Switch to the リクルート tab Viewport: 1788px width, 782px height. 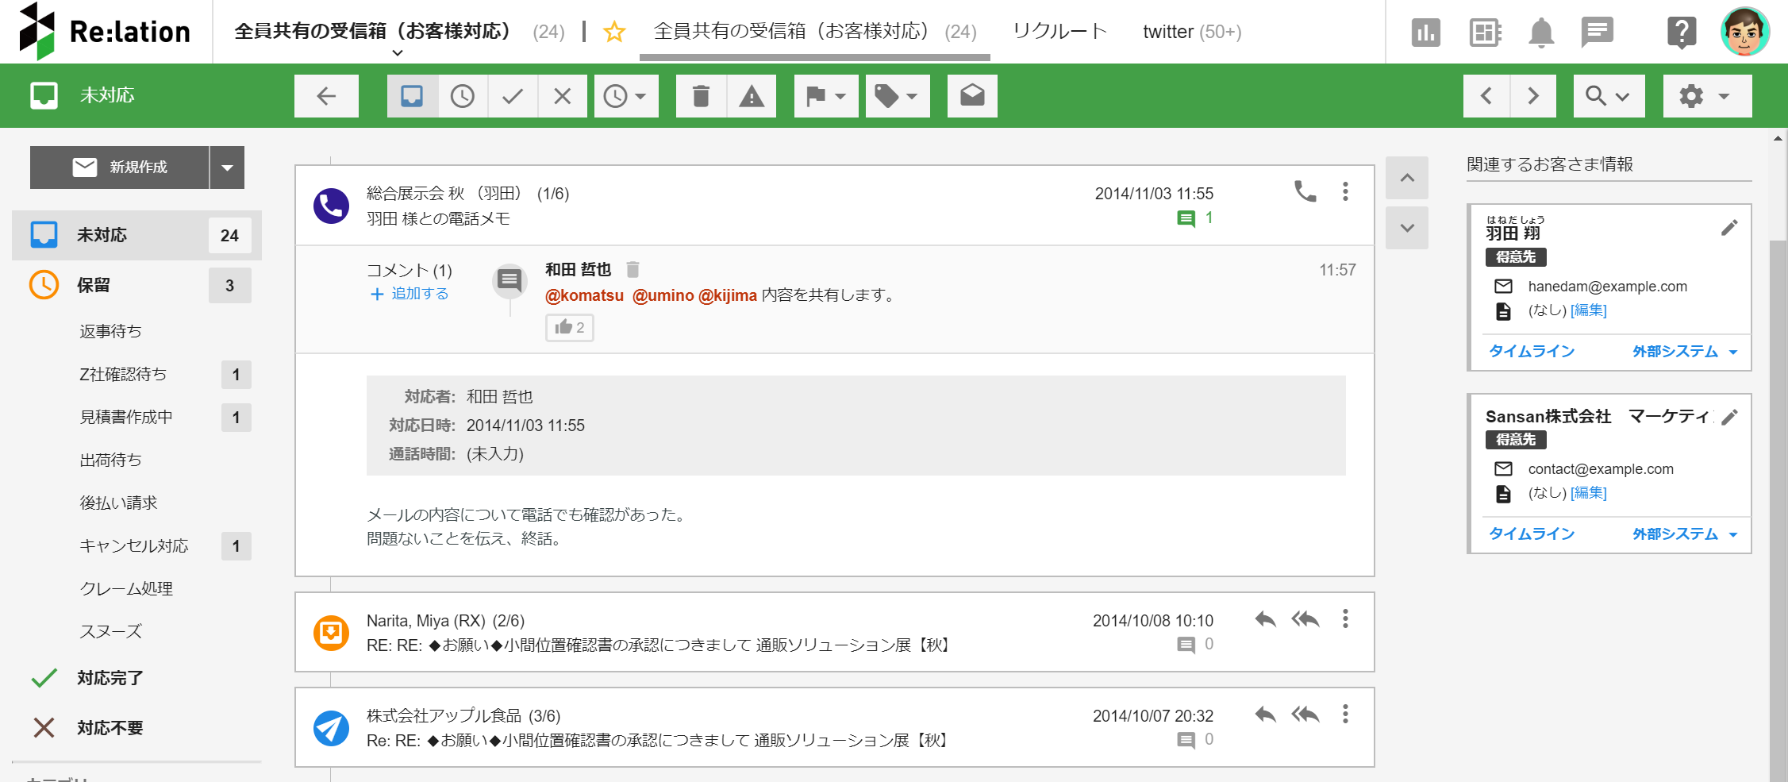click(1059, 32)
